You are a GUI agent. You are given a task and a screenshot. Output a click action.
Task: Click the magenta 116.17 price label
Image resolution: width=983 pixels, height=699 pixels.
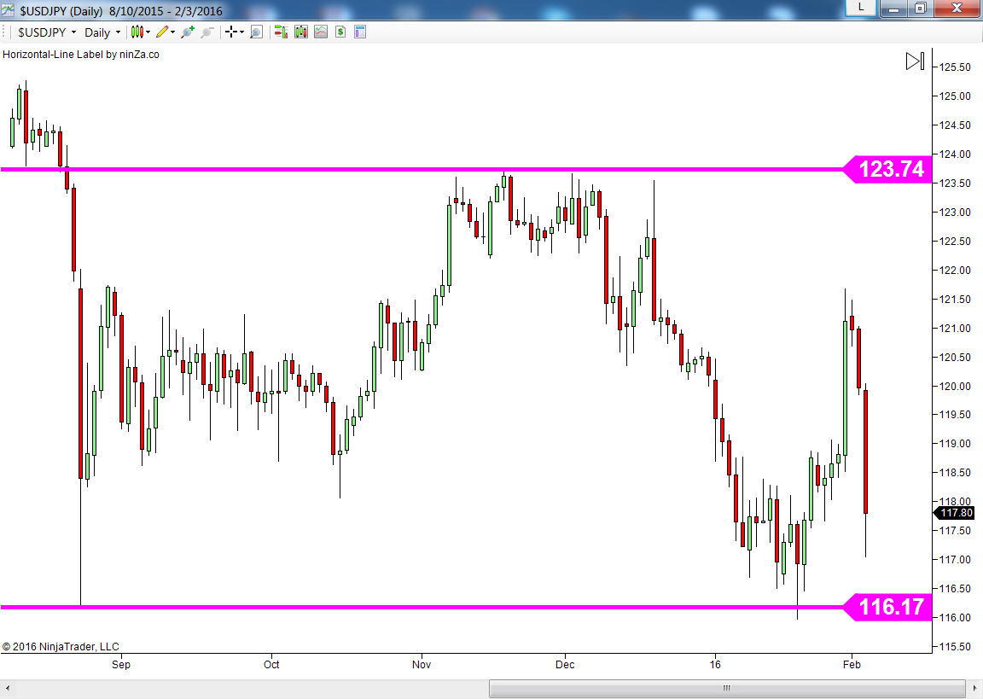[887, 607]
